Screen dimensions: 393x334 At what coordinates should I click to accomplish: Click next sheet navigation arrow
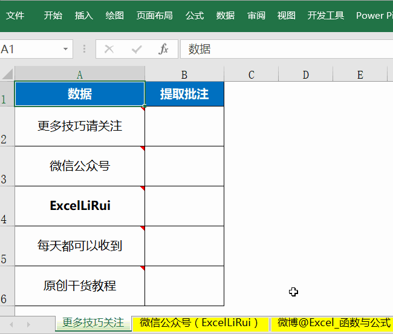tap(28, 324)
